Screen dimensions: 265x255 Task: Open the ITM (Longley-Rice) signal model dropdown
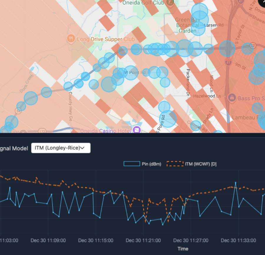pos(61,148)
